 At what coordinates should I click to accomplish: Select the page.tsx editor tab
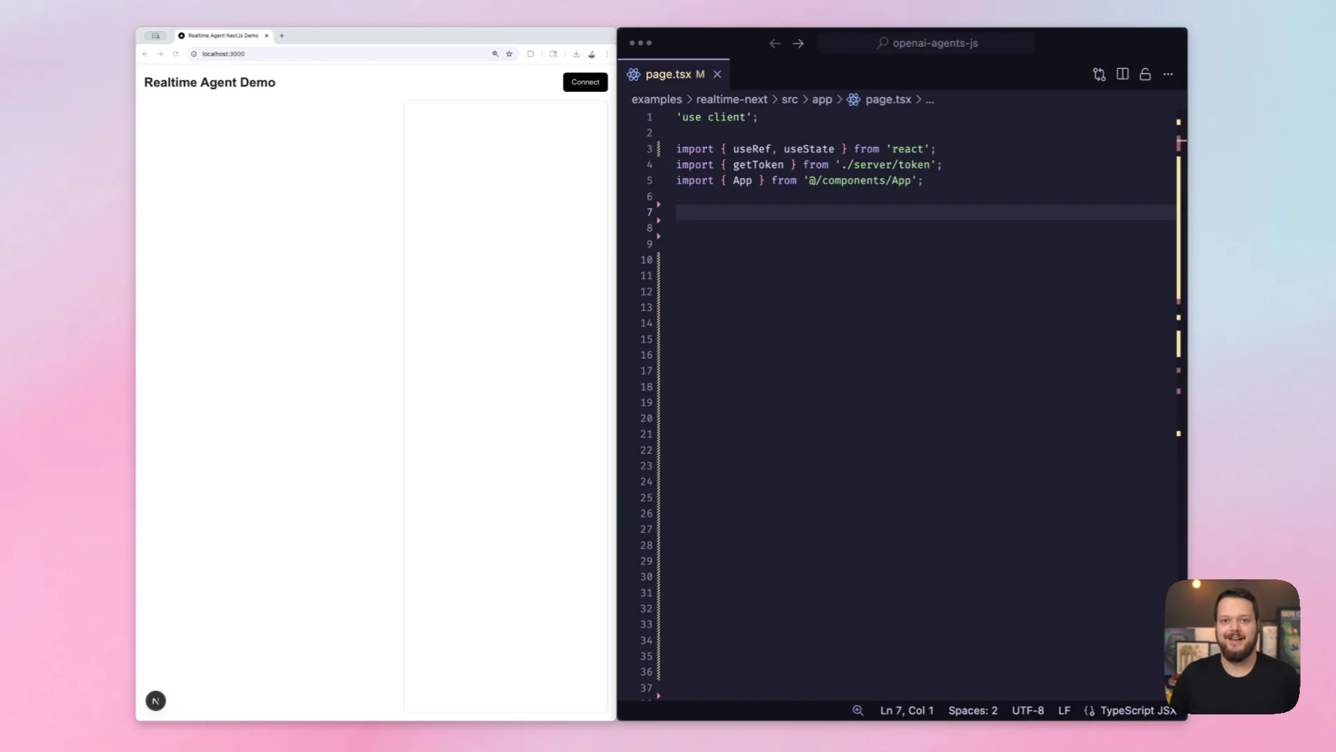click(x=674, y=75)
